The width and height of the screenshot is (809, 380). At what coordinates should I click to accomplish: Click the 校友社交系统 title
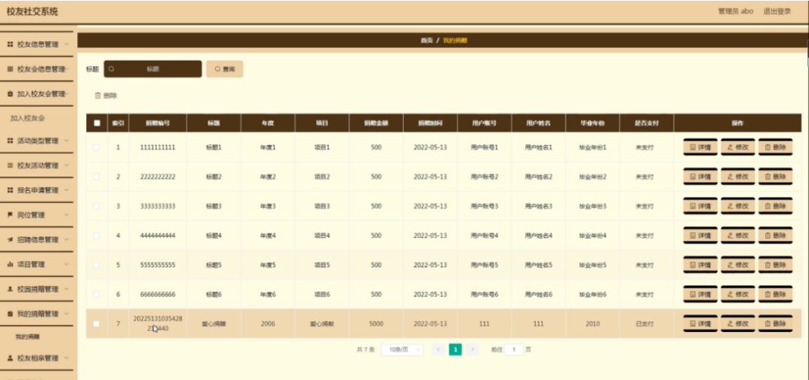(x=32, y=11)
